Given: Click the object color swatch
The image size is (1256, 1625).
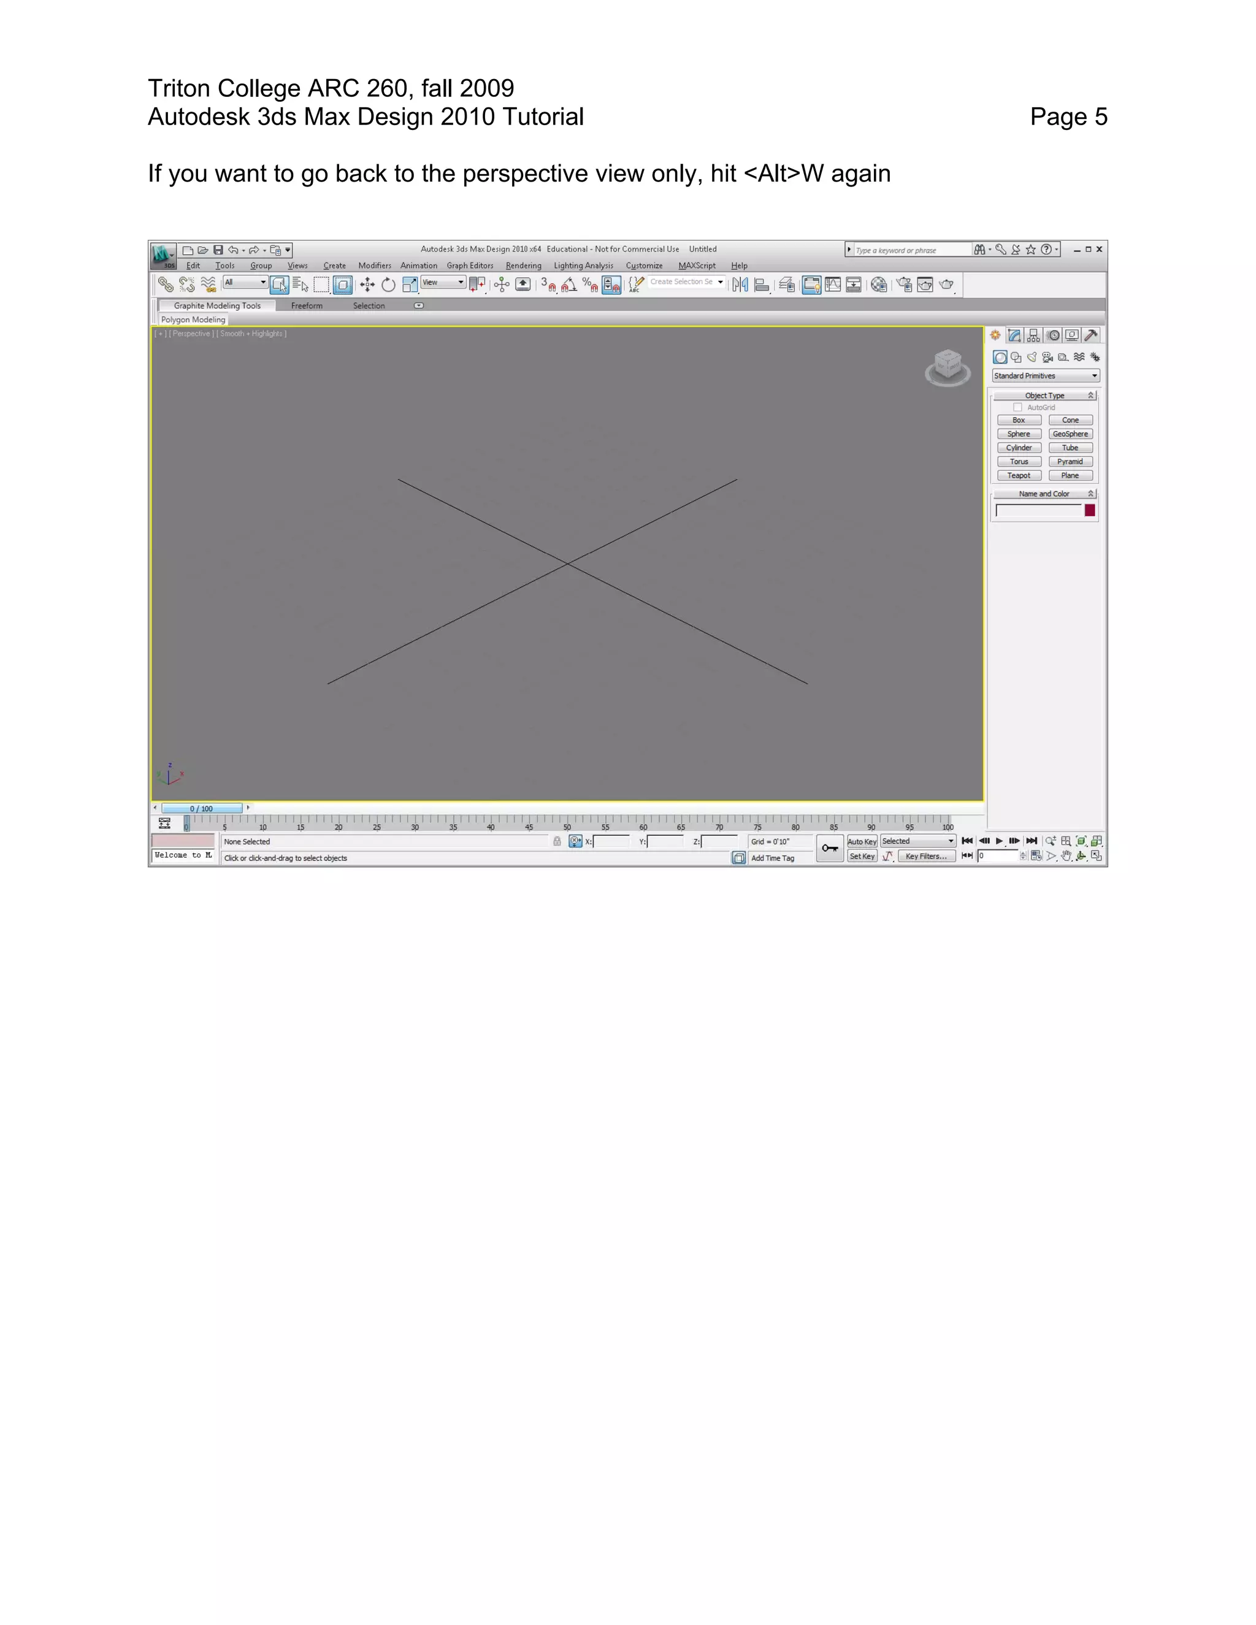Looking at the screenshot, I should (1090, 510).
